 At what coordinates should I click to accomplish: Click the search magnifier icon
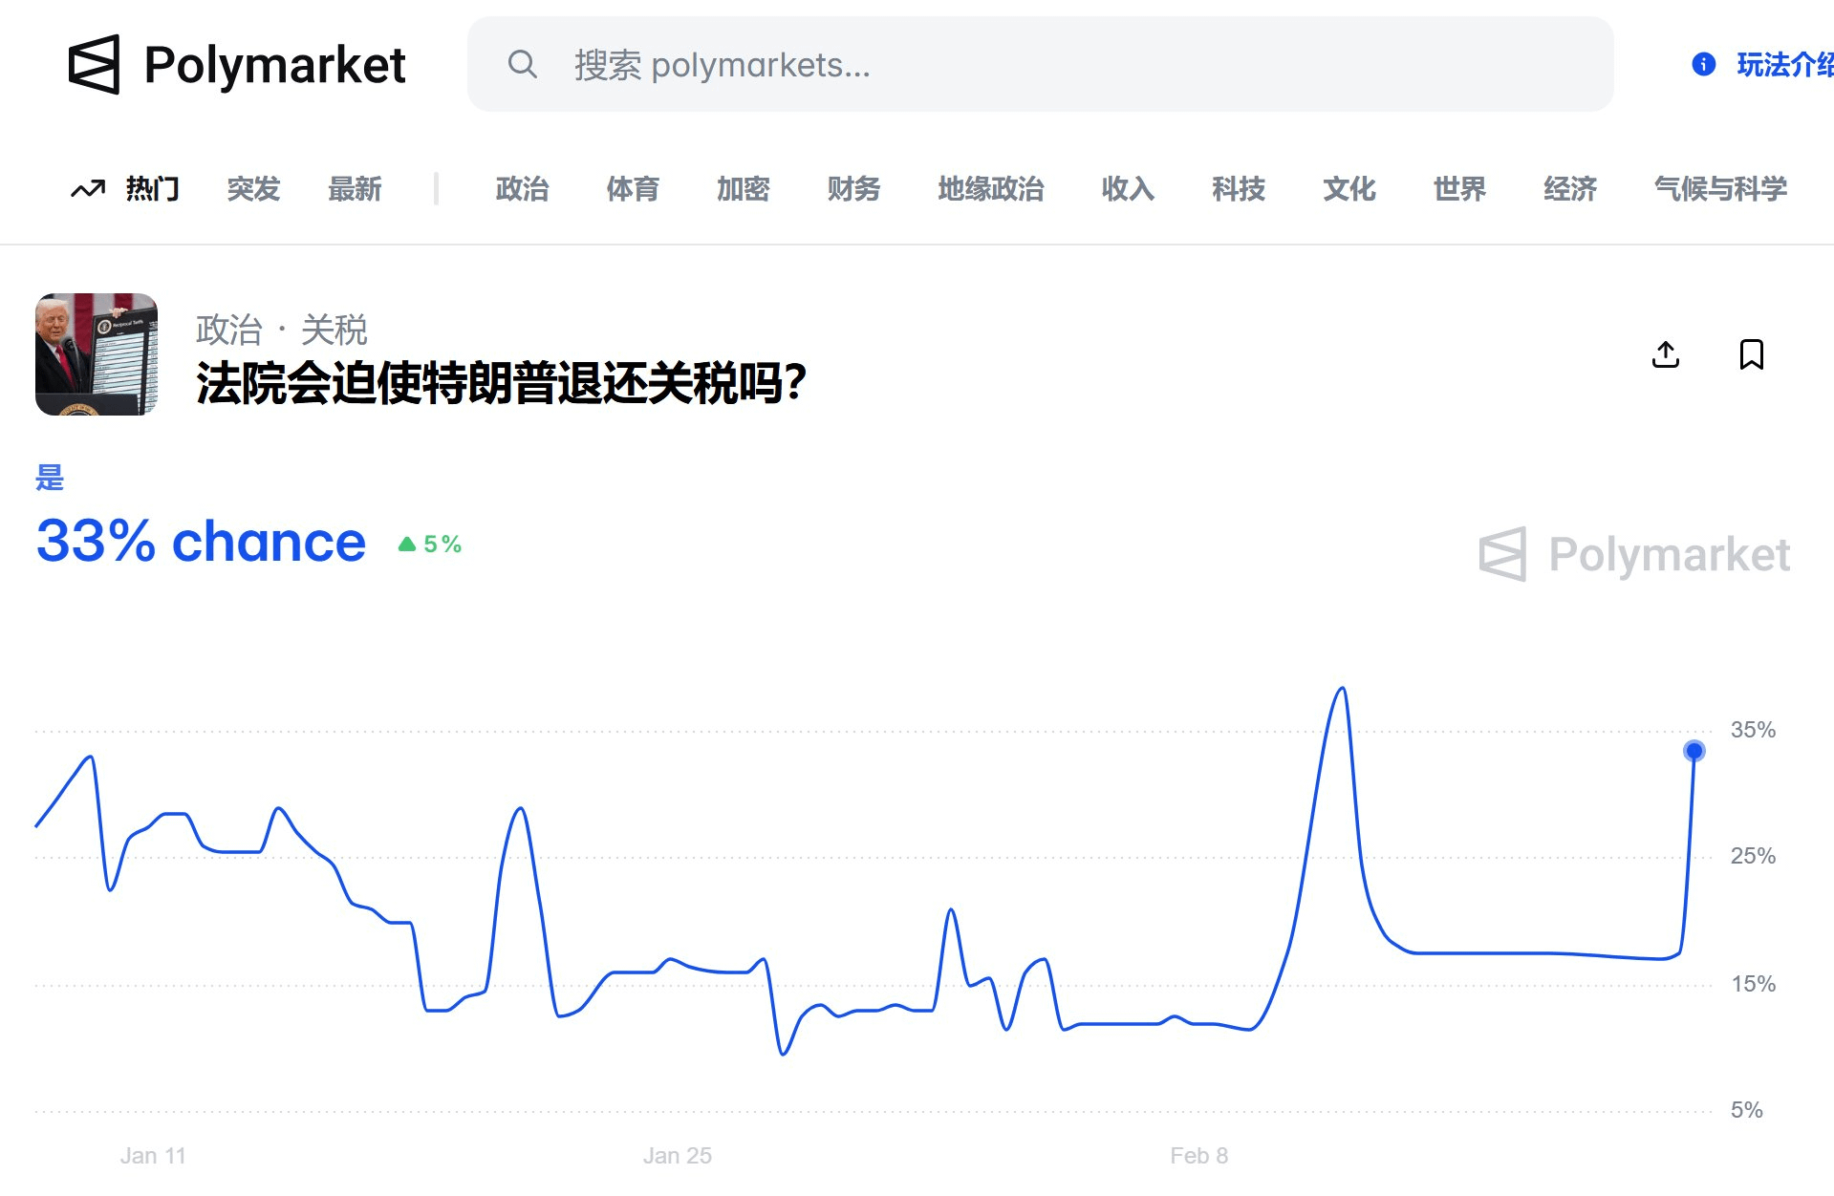click(x=523, y=64)
